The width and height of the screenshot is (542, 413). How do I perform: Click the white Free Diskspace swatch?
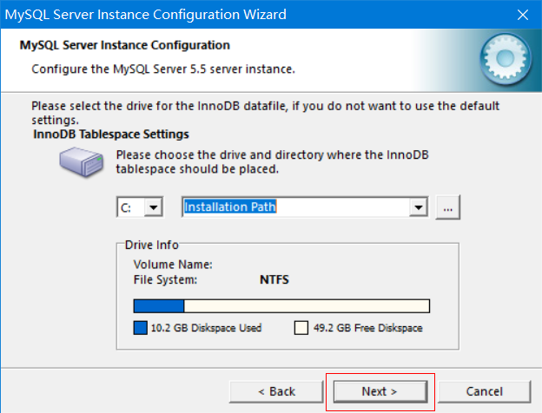tap(301, 328)
